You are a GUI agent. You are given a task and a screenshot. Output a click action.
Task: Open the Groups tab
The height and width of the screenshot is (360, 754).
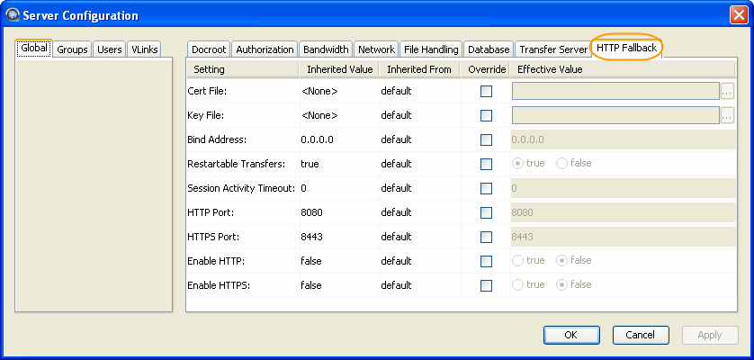(72, 49)
